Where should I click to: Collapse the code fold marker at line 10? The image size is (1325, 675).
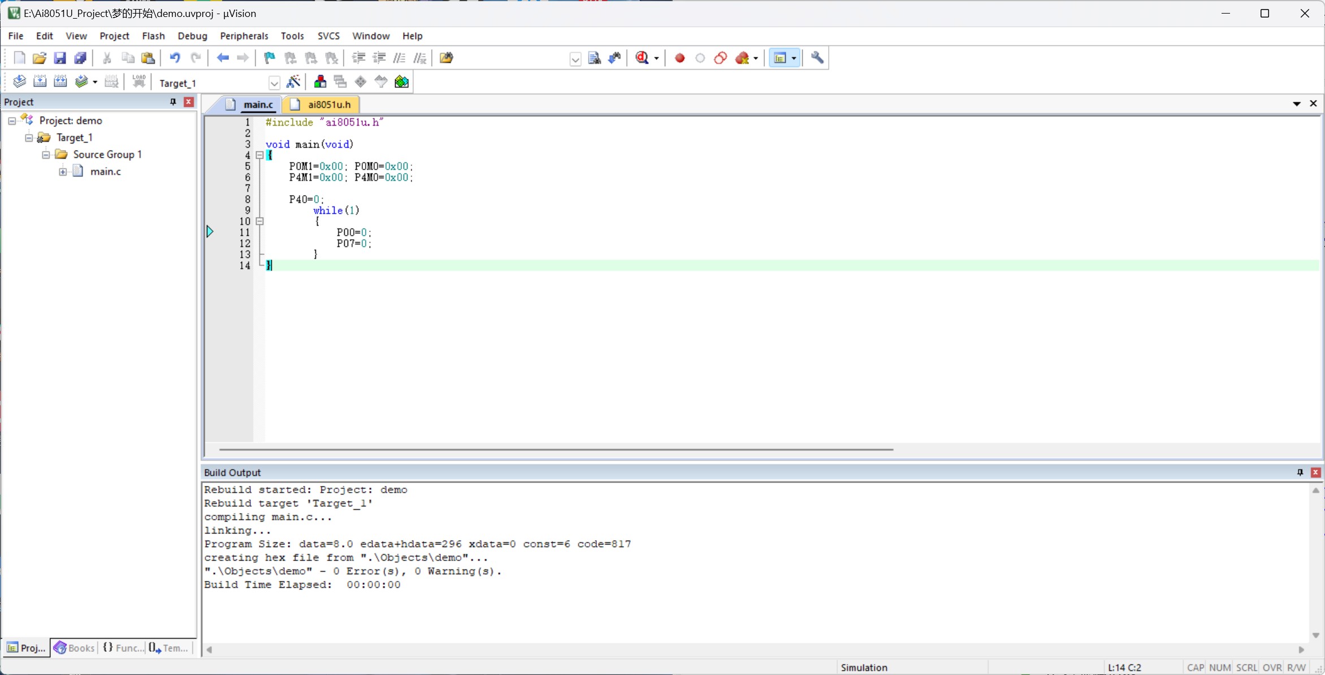pos(259,221)
